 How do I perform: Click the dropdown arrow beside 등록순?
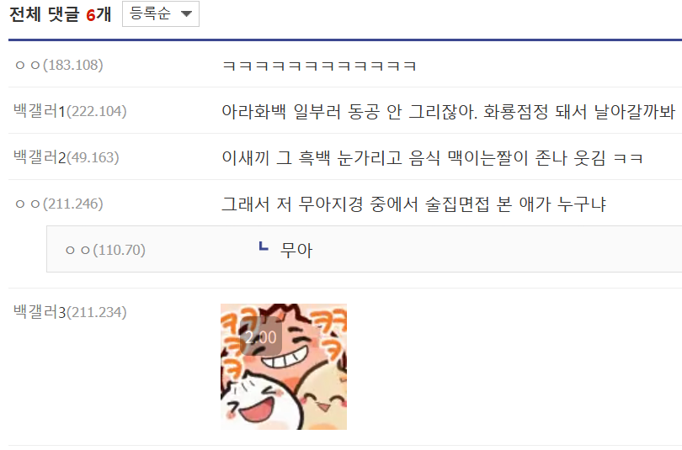click(x=187, y=14)
